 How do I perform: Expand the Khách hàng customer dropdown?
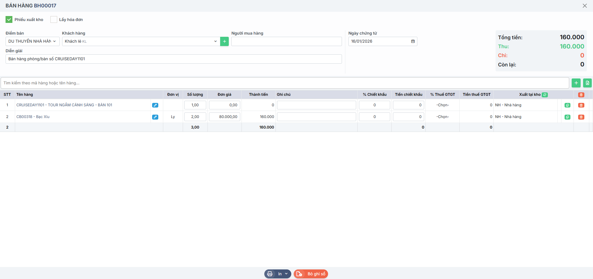[x=215, y=41]
